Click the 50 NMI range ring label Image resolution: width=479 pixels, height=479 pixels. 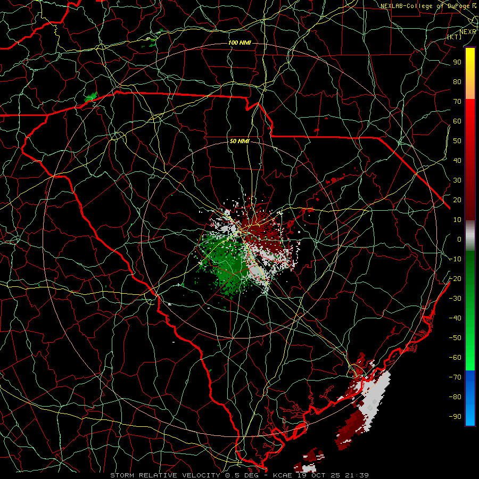click(240, 142)
